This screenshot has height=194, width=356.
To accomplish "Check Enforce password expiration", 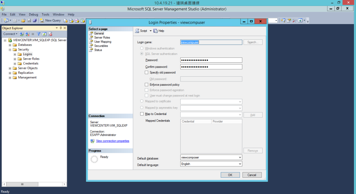I will coord(146,90).
